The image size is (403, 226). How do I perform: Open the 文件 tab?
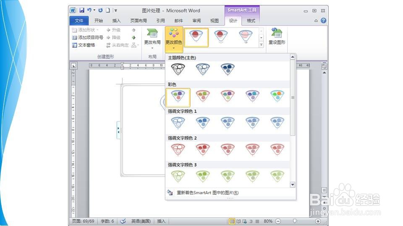click(79, 21)
